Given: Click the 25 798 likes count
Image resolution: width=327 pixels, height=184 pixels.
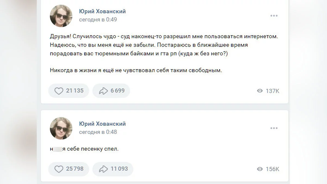Looking at the screenshot, I should (x=75, y=169).
